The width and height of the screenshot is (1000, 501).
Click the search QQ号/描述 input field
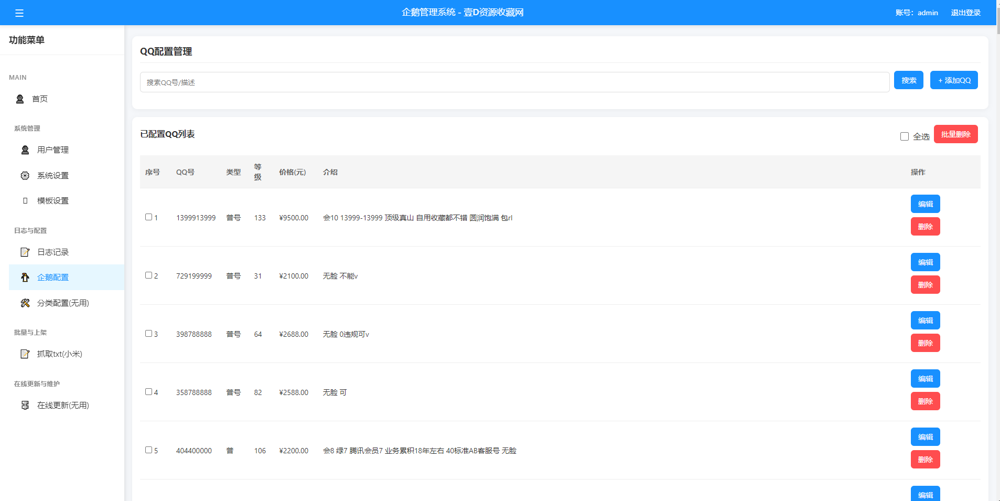click(514, 81)
